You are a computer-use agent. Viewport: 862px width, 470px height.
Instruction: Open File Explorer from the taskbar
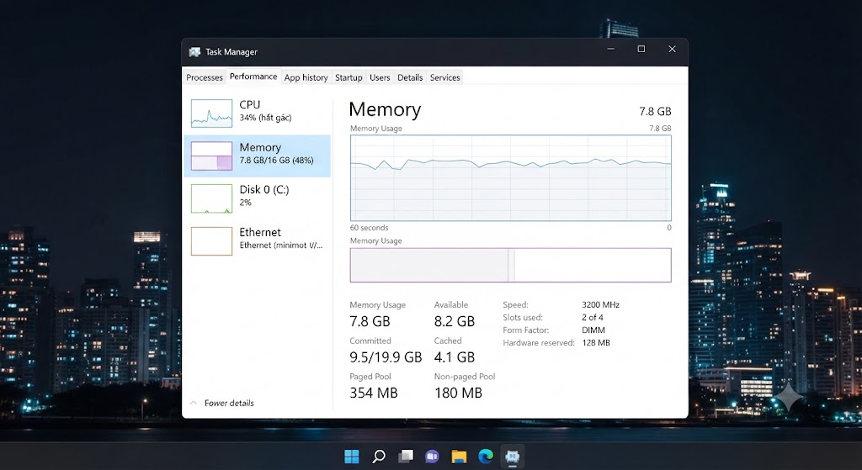(x=459, y=457)
